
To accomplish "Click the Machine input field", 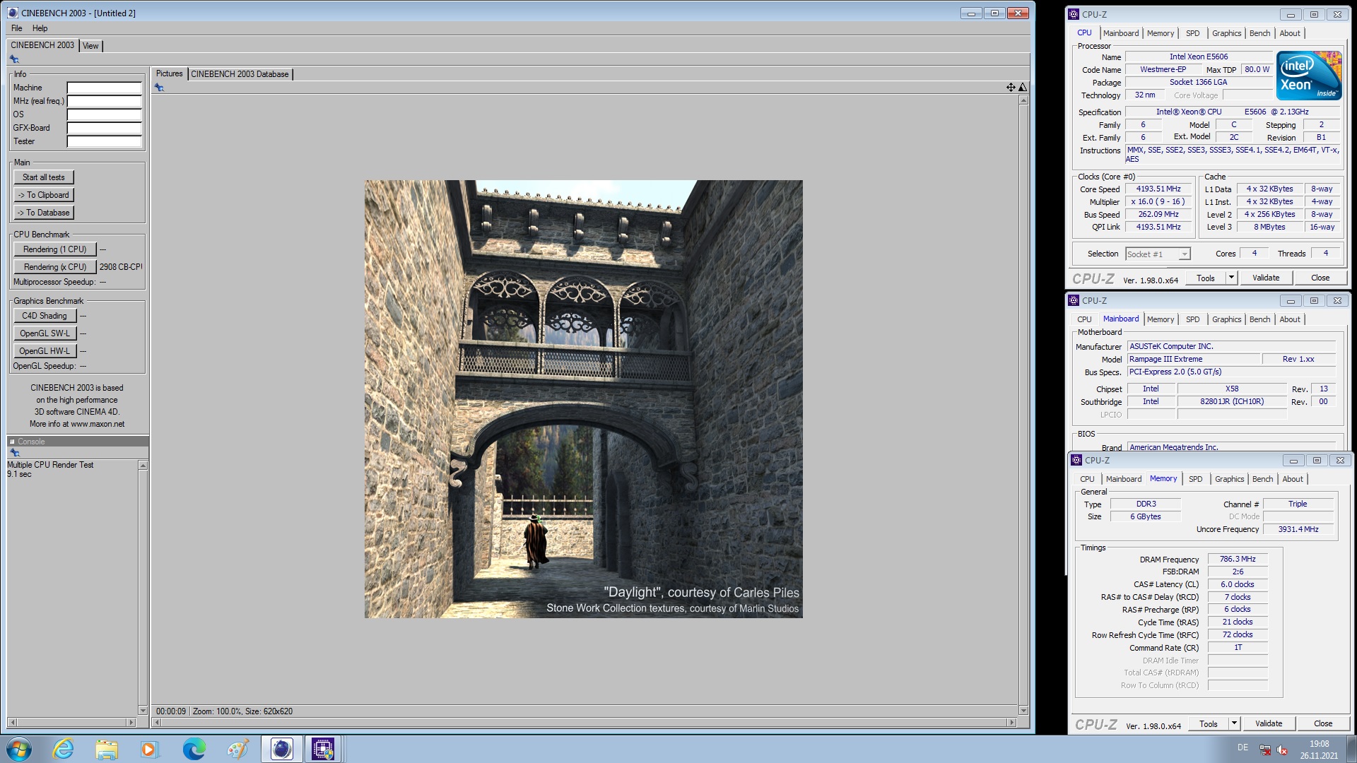I will coord(105,88).
